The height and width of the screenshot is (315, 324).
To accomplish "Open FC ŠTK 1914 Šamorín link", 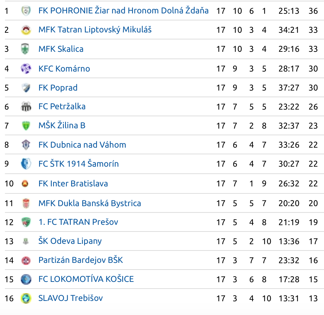I will (79, 164).
